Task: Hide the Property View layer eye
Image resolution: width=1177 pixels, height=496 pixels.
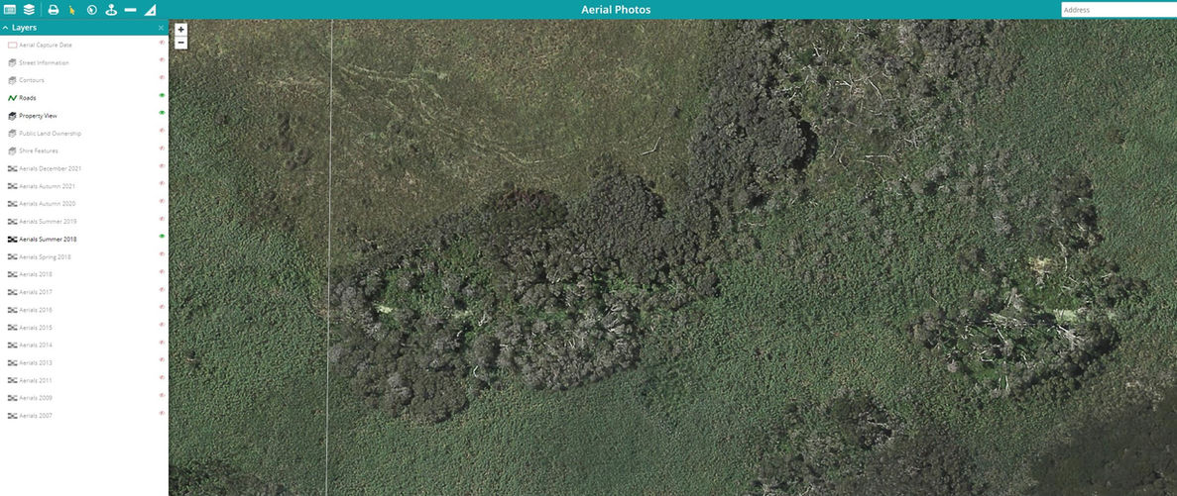Action: pos(162,113)
